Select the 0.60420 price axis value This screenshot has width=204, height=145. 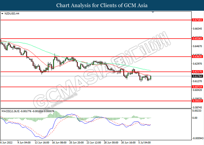point(197,90)
